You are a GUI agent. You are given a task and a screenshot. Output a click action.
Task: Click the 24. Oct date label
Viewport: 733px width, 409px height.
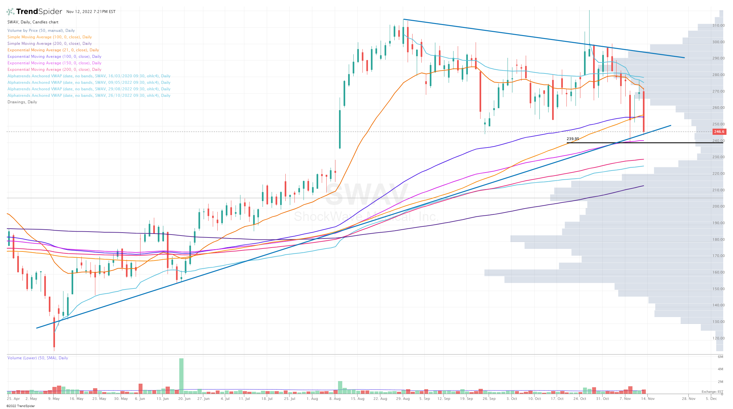coord(580,399)
